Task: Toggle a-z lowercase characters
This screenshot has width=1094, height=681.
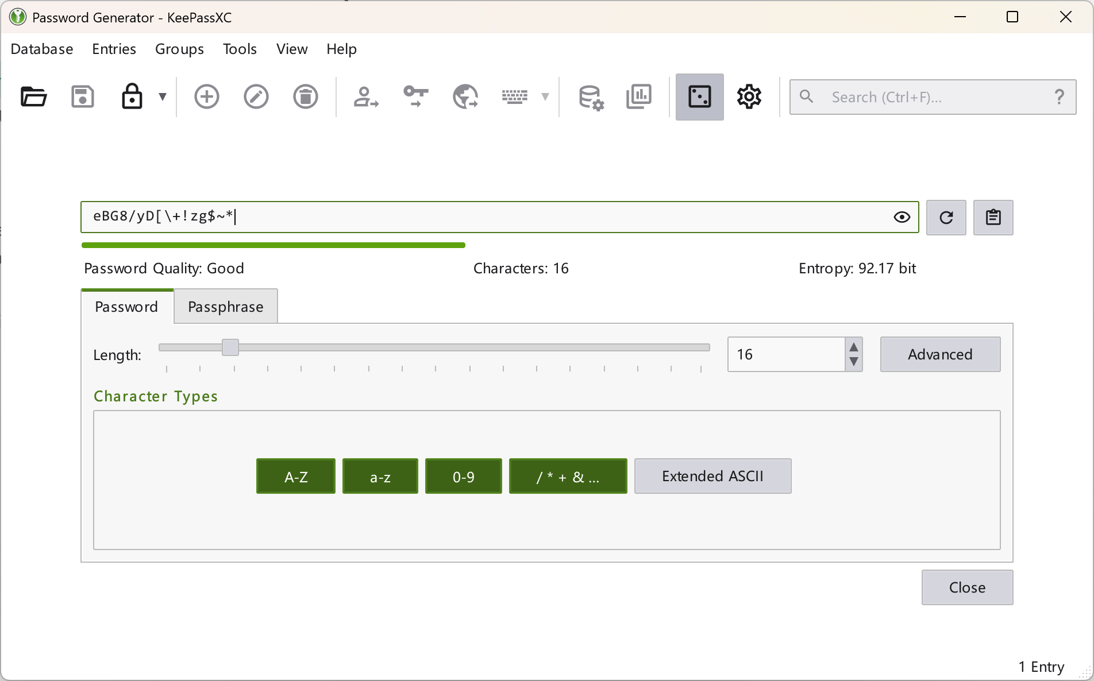Action: tap(380, 476)
